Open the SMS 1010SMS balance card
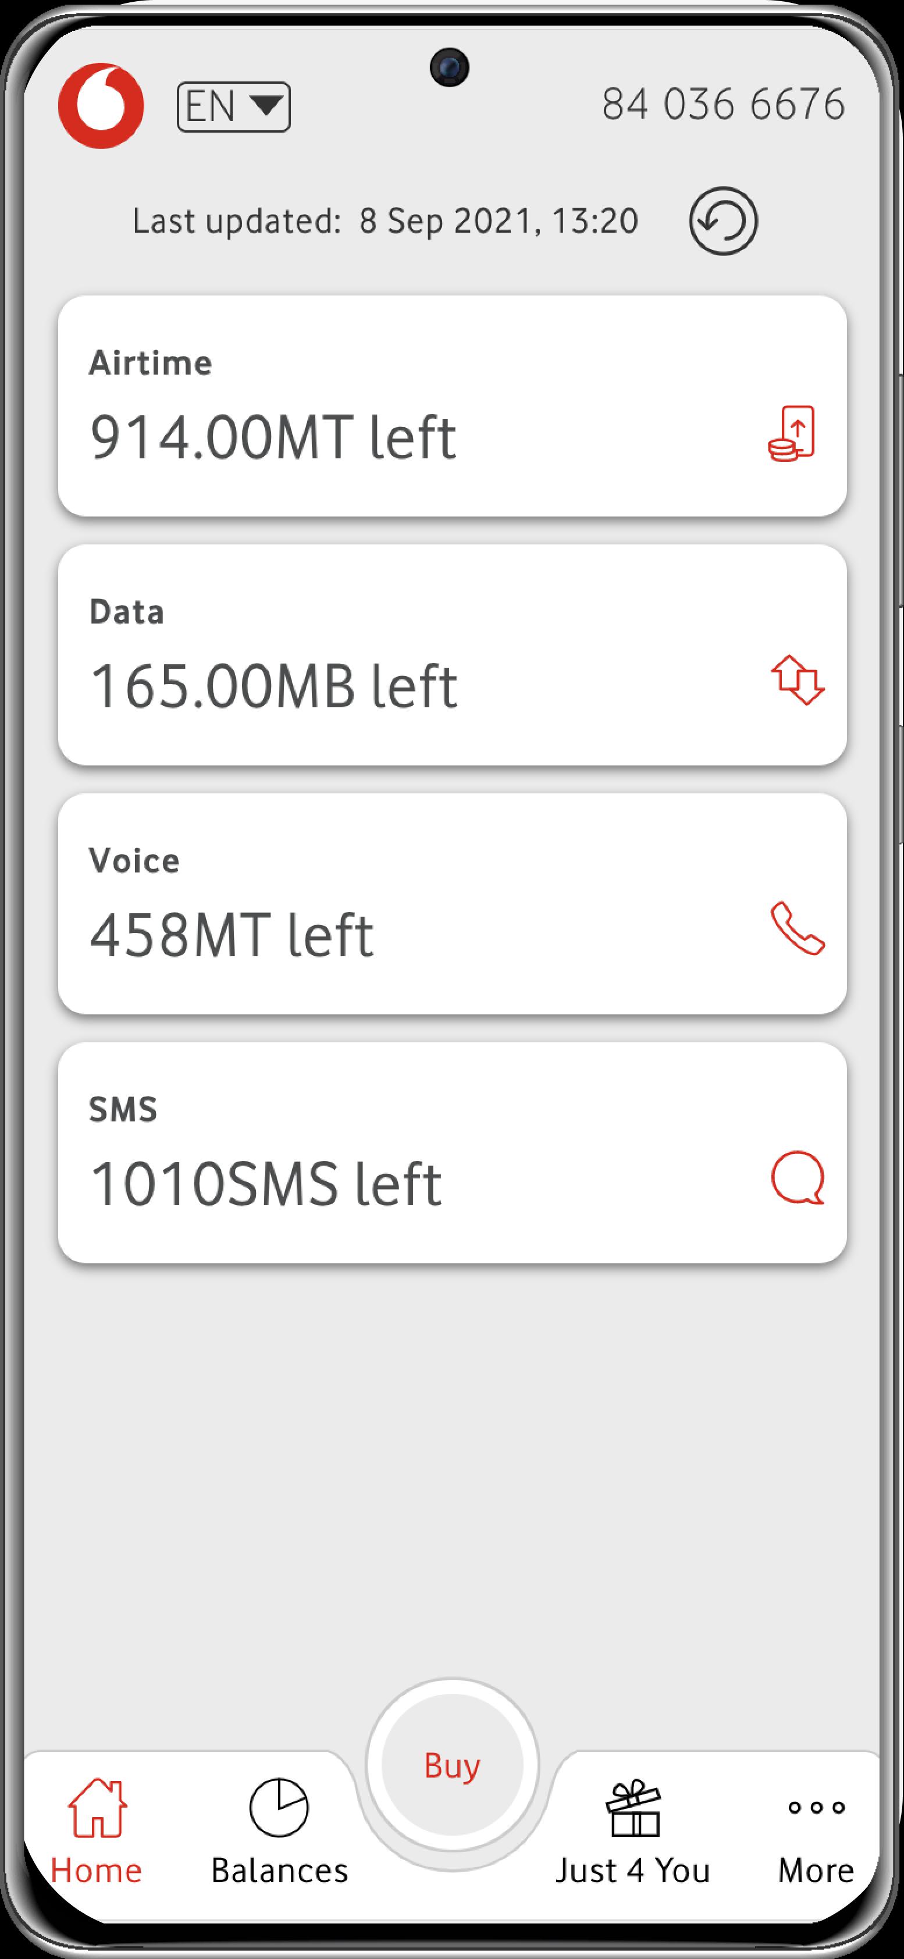Viewport: 904px width, 1959px height. [x=453, y=1152]
